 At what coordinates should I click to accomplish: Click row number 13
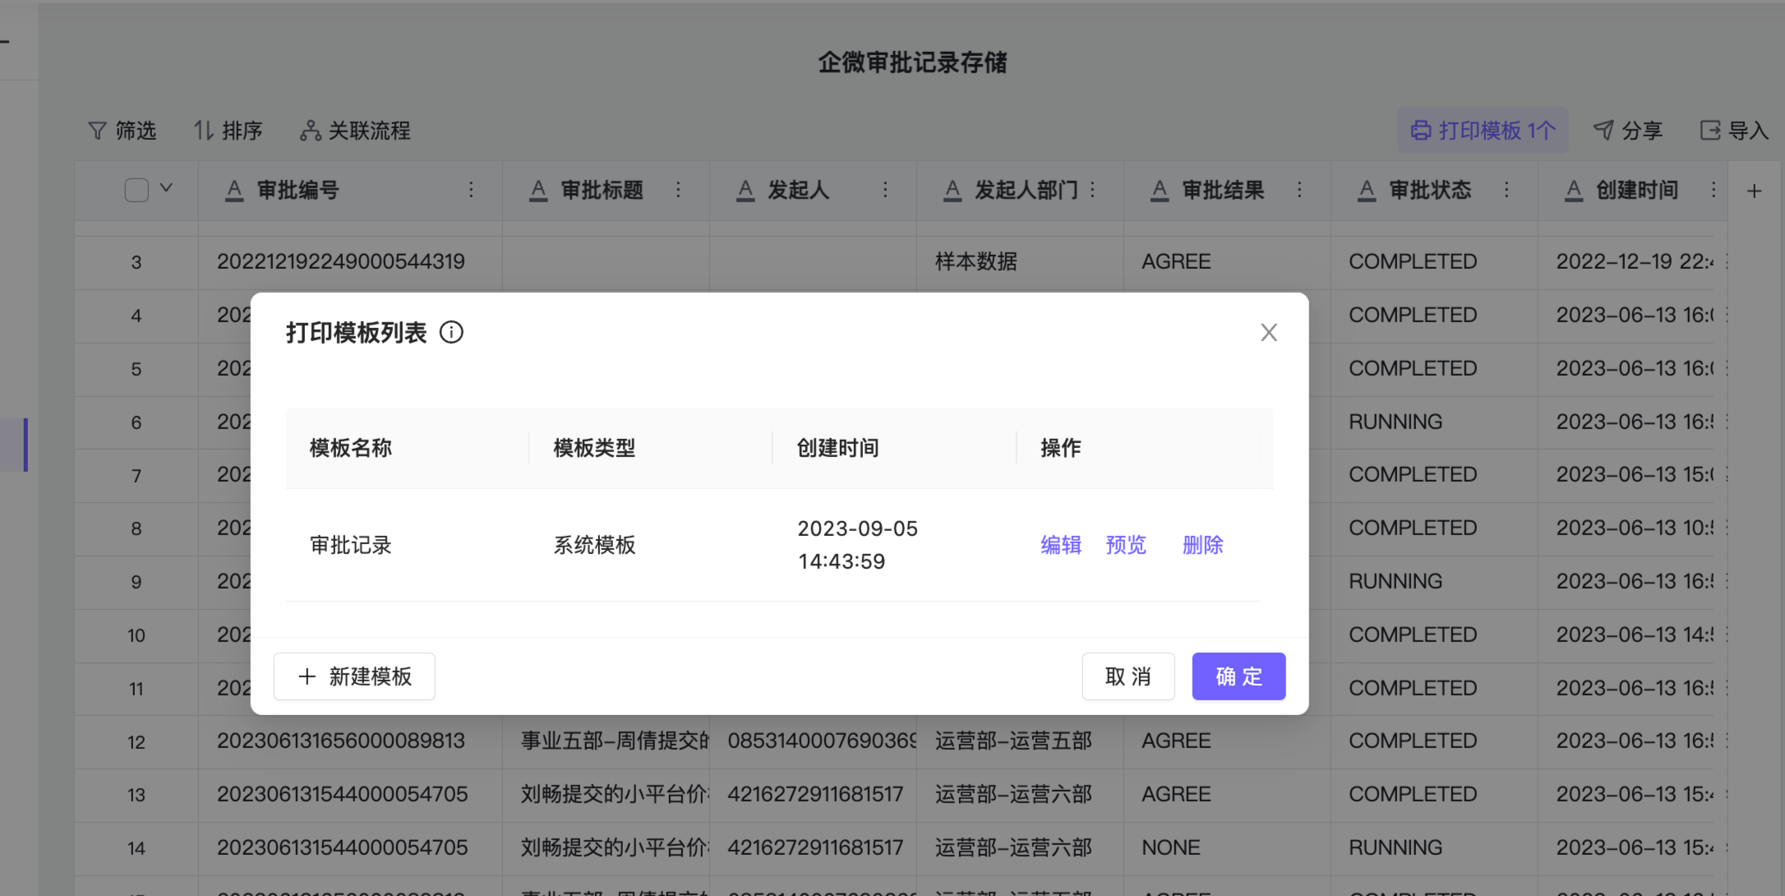tap(136, 795)
